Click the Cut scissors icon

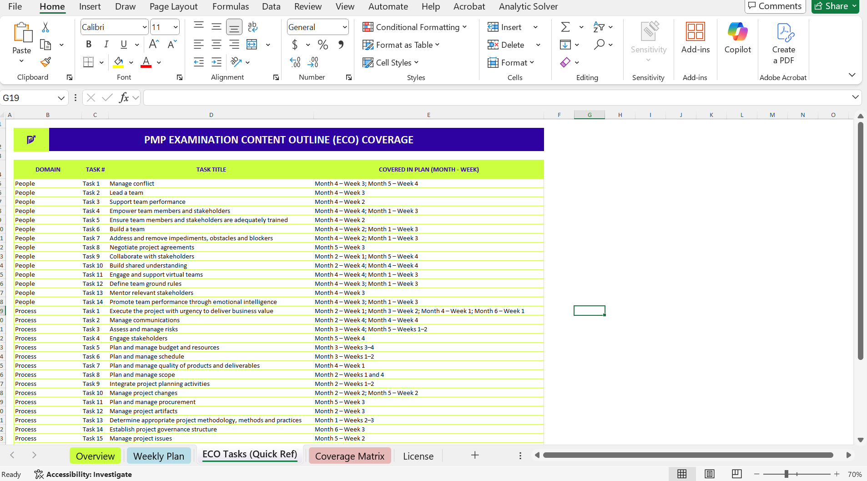(45, 27)
